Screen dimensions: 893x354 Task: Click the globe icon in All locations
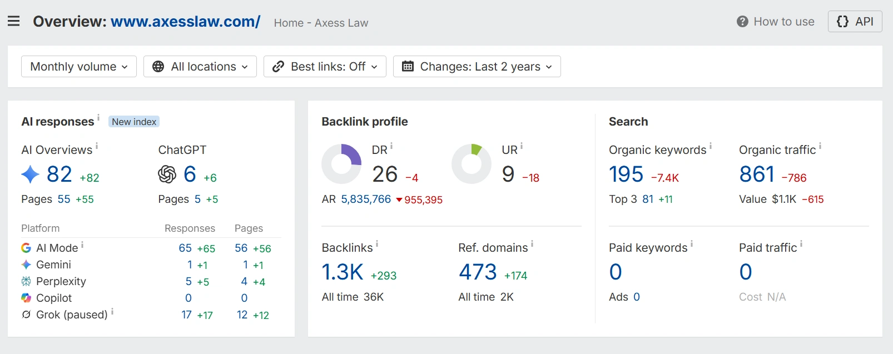(x=158, y=67)
